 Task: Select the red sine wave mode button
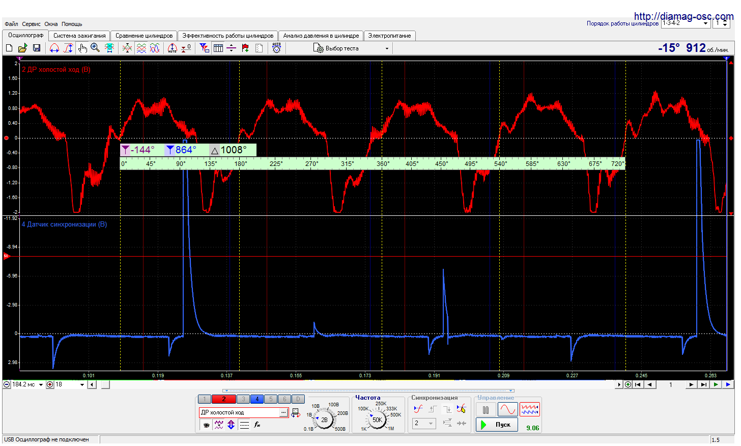[508, 410]
